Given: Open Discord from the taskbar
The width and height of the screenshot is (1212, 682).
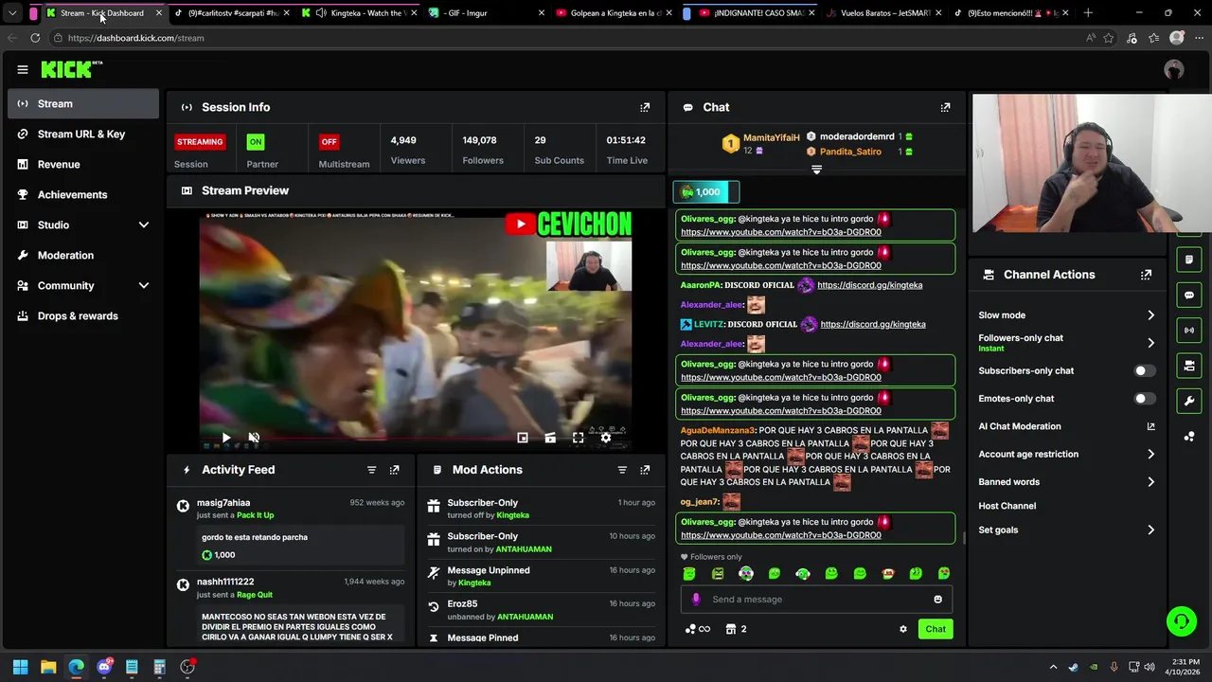Looking at the screenshot, I should point(104,667).
